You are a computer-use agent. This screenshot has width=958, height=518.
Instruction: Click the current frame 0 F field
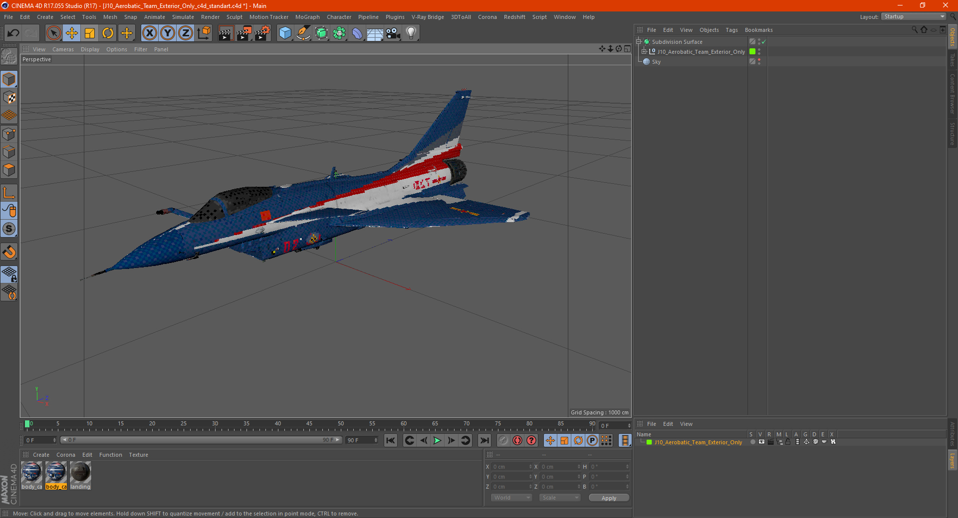pyautogui.click(x=40, y=440)
